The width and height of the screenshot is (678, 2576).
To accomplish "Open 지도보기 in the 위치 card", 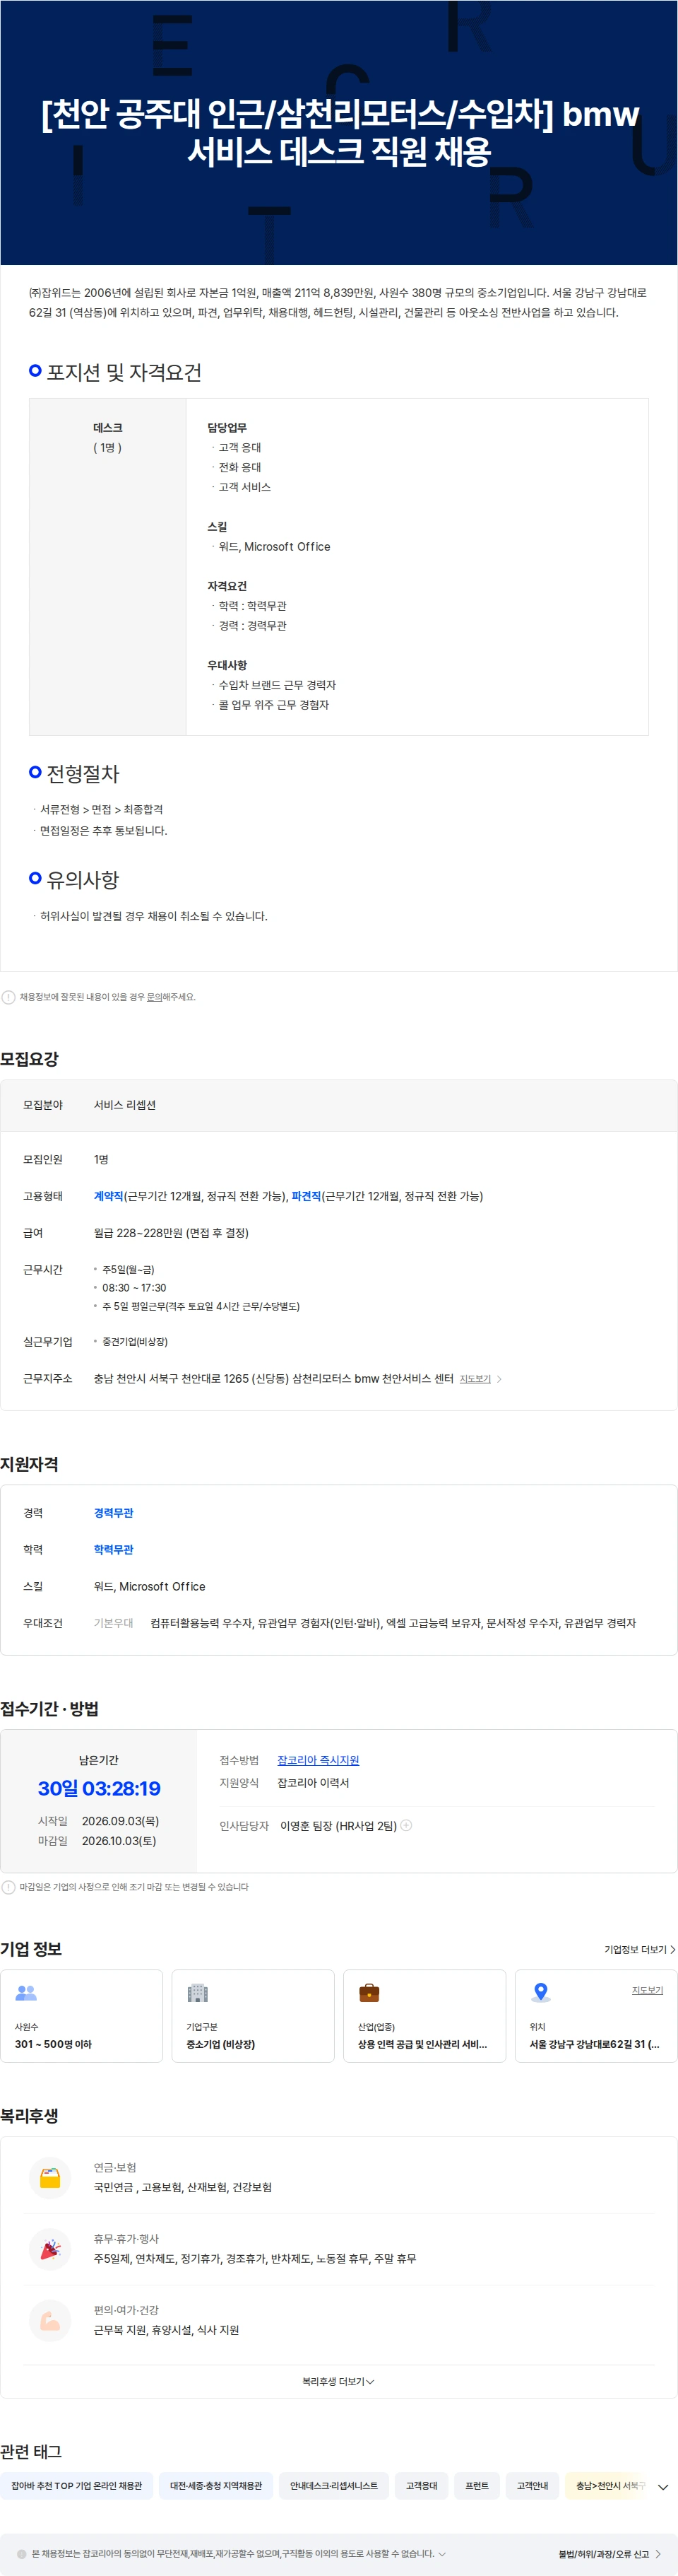I will click(647, 1990).
